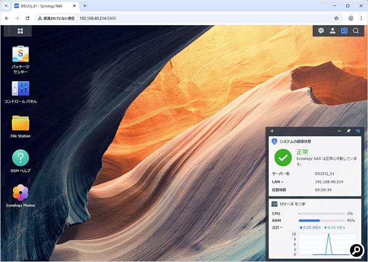Click the システムの健康状態 widget title
The width and height of the screenshot is (368, 262).
tap(295, 141)
